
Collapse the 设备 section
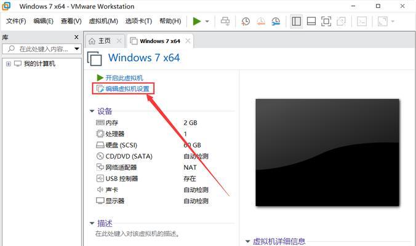[92, 111]
